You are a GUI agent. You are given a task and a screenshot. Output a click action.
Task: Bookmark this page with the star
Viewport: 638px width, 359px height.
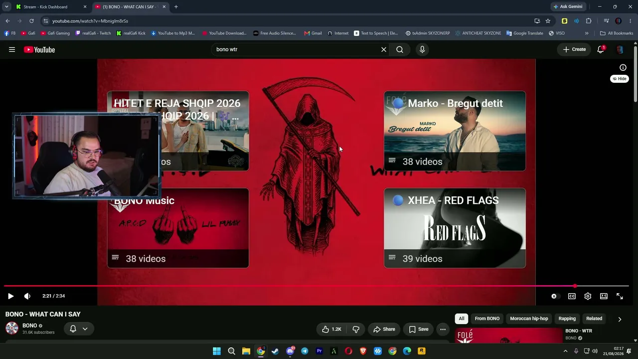[x=548, y=21]
